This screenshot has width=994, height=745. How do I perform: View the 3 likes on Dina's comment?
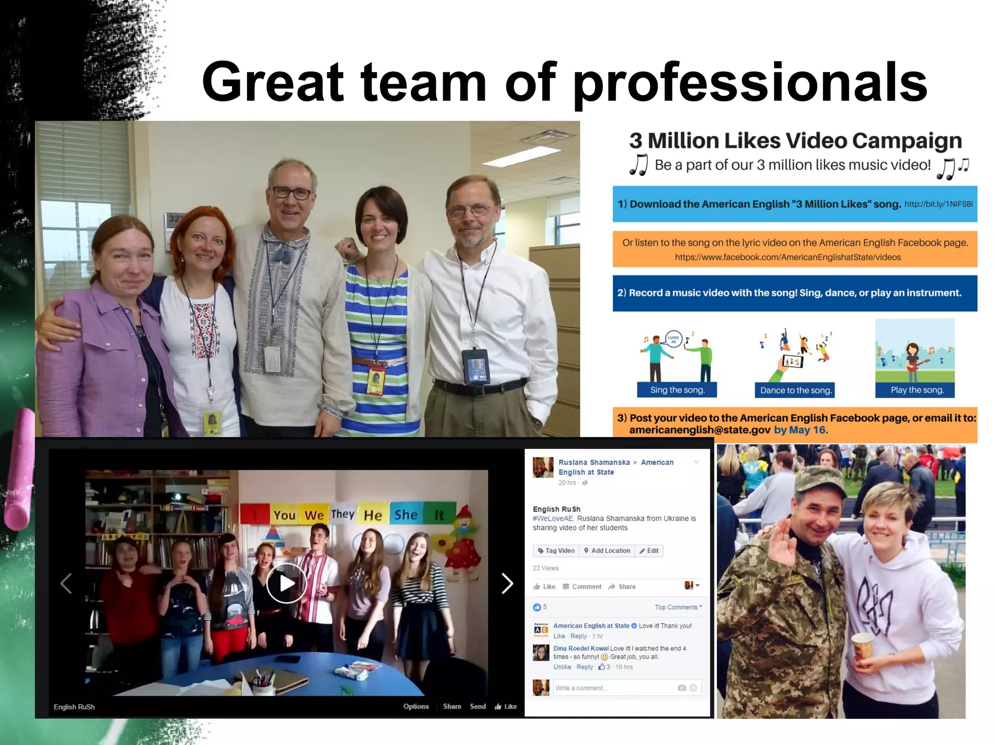604,667
